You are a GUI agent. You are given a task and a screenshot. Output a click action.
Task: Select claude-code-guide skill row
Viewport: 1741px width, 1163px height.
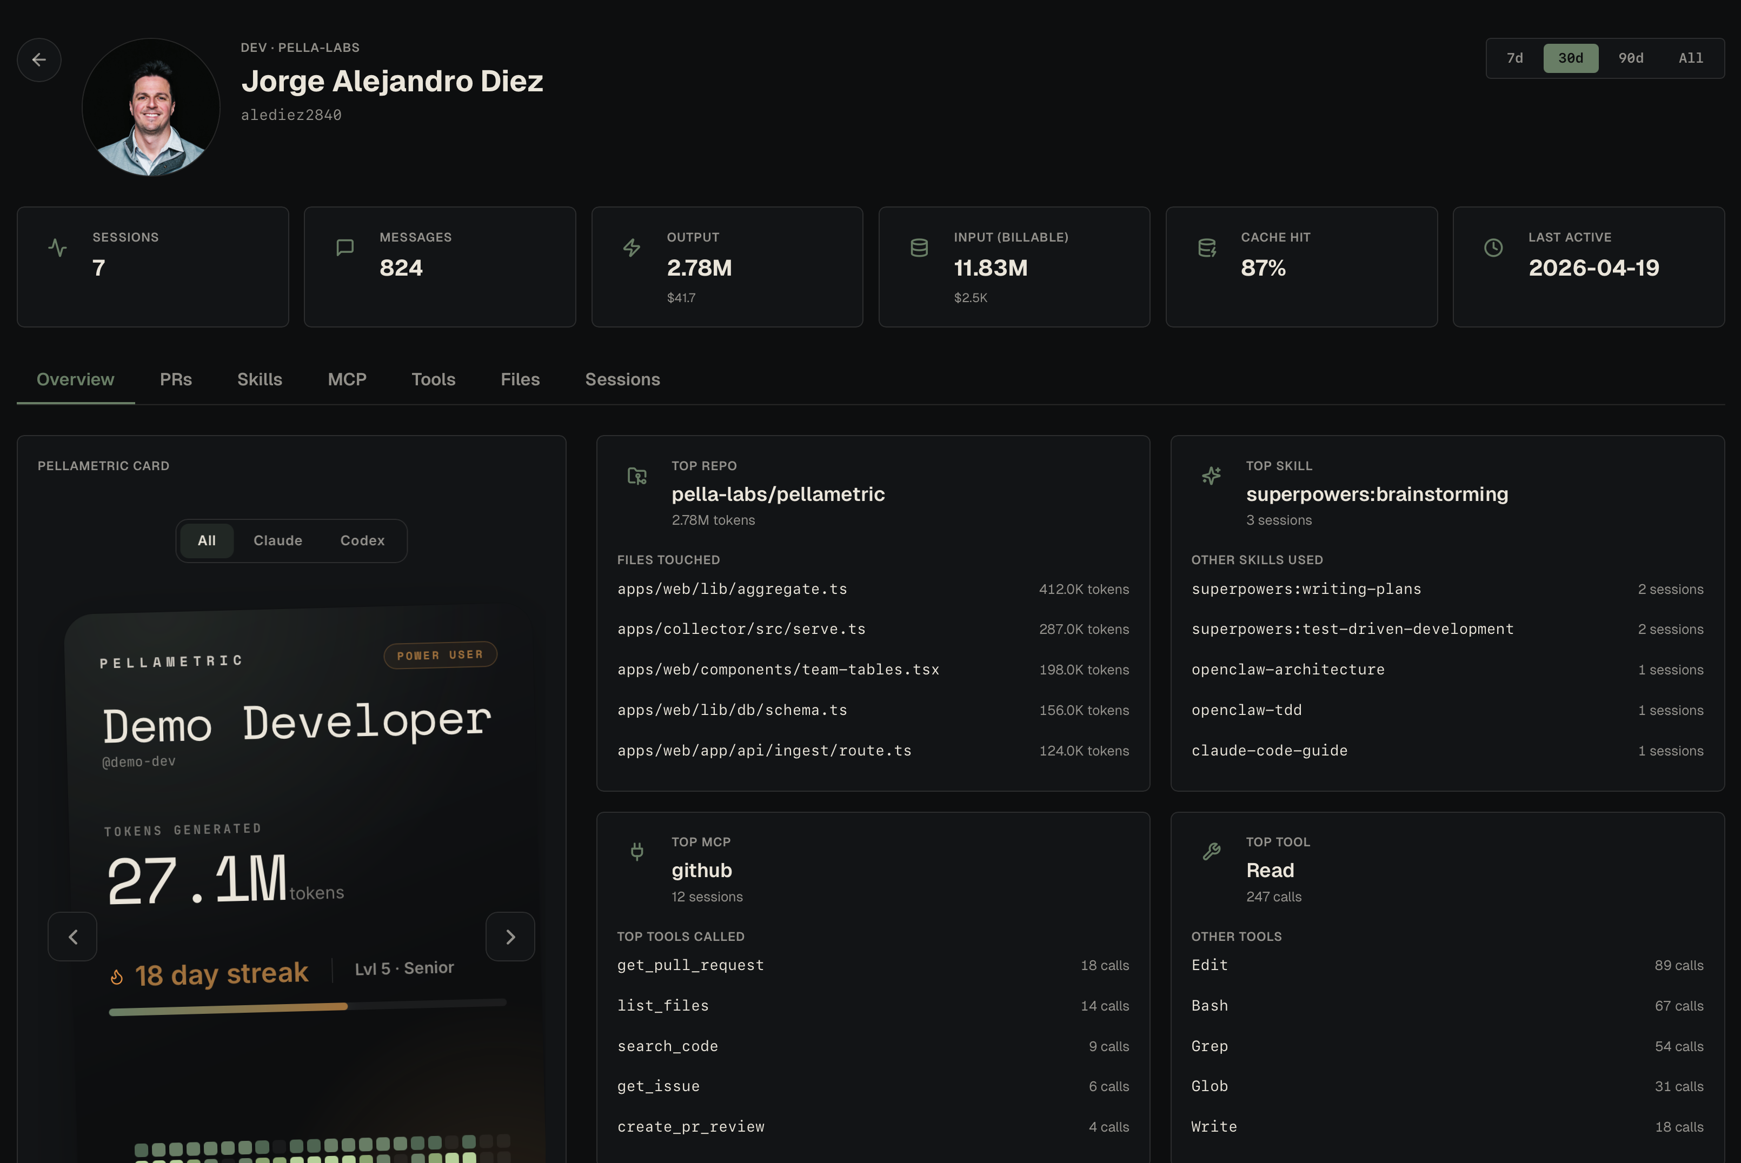coord(1447,751)
